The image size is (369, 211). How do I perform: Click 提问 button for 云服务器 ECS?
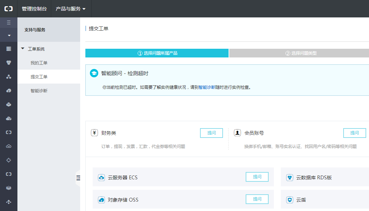[257, 177]
